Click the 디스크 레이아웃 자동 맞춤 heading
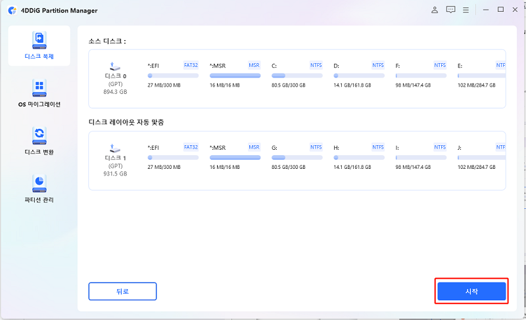The width and height of the screenshot is (526, 320). click(126, 122)
